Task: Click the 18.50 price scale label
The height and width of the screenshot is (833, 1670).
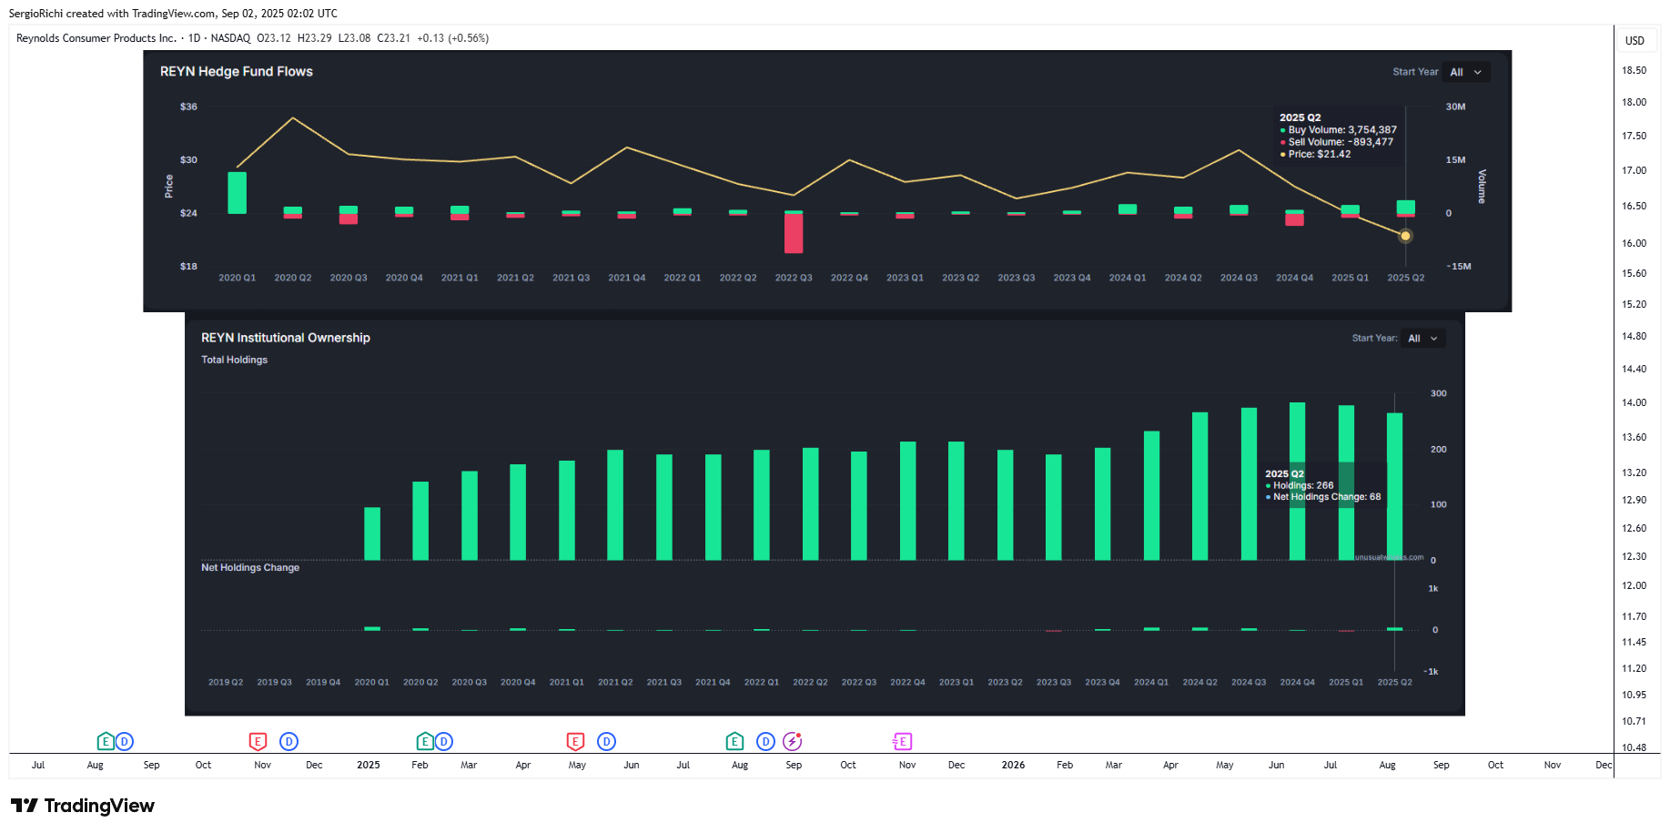Action: coord(1634,70)
